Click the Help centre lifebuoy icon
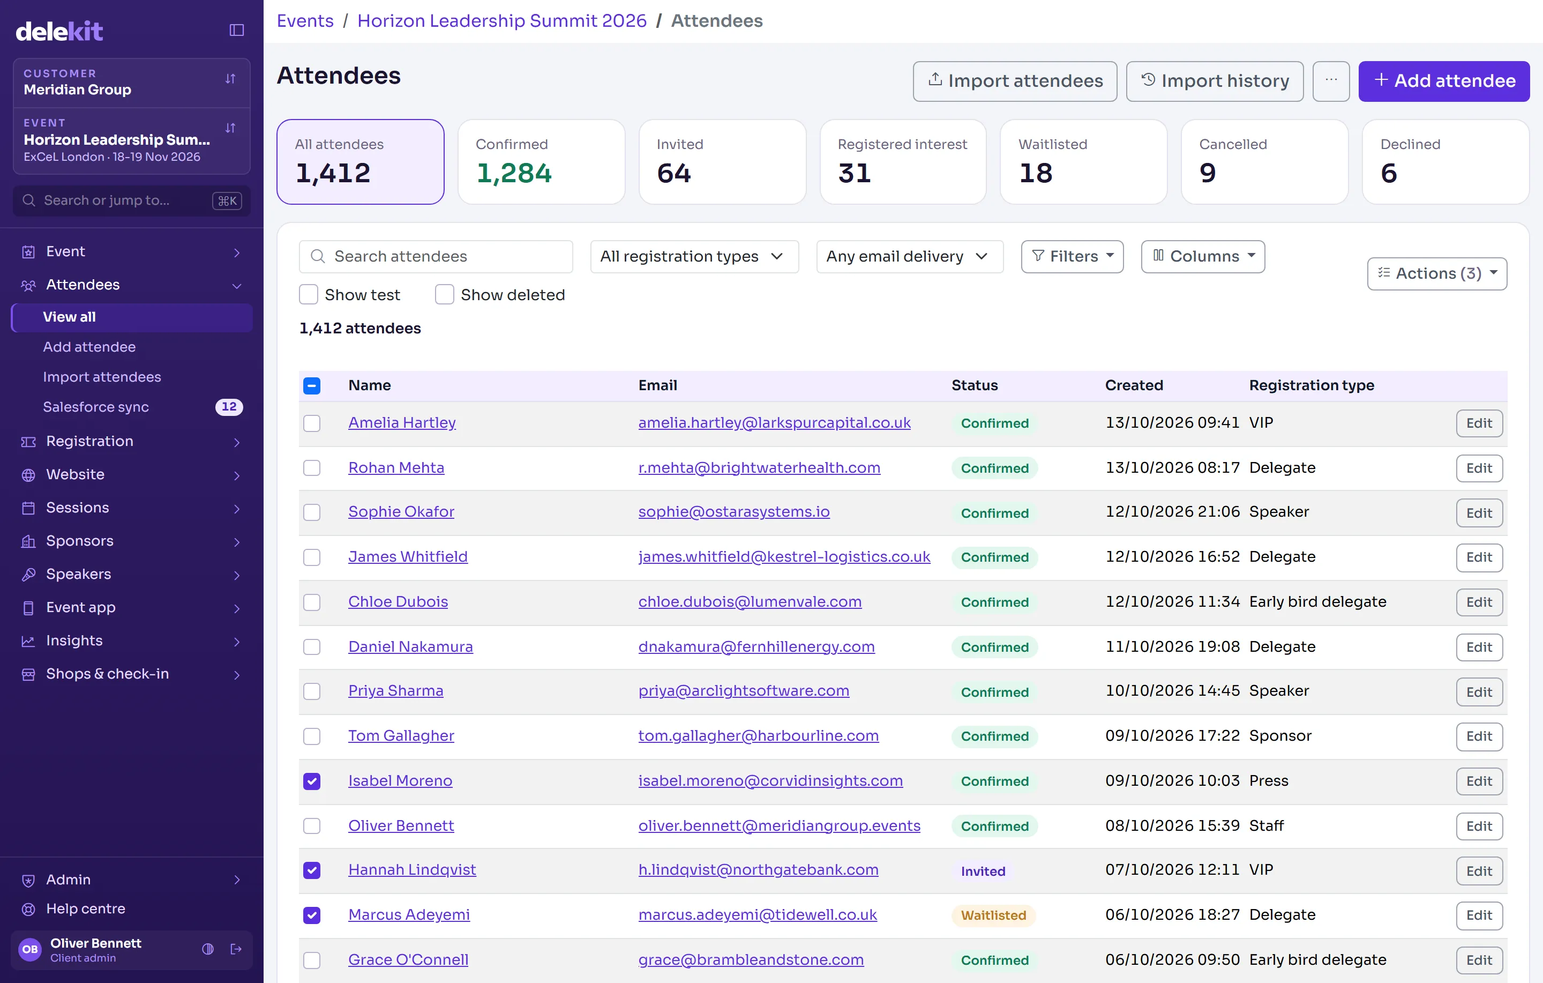This screenshot has height=983, width=1543. click(x=28, y=909)
